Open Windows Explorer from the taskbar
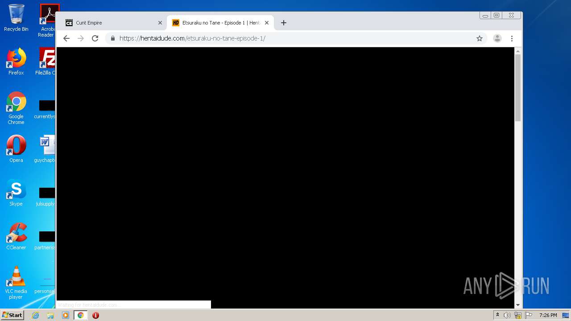 (x=50, y=315)
